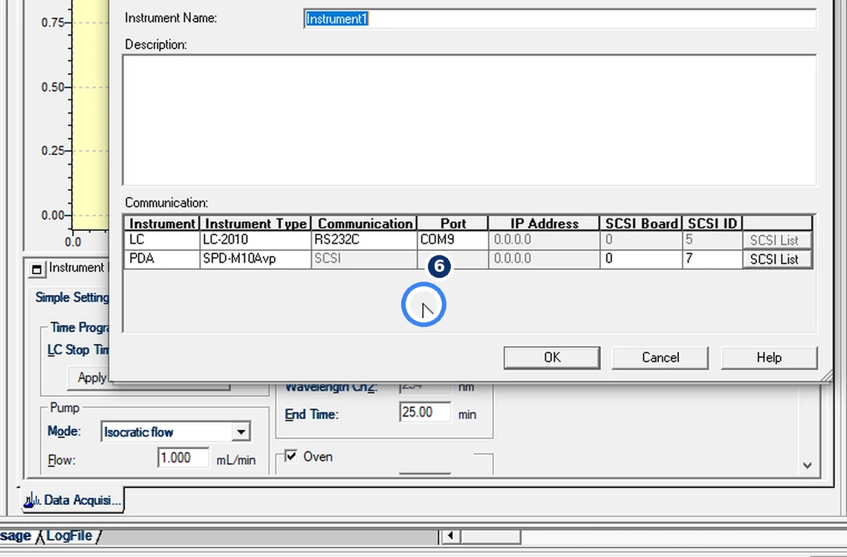Click the SCSI ID value 7

(713, 259)
